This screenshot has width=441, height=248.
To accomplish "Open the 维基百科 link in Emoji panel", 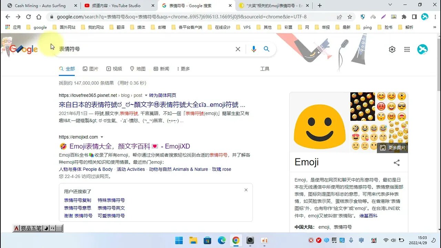I will 368,216.
